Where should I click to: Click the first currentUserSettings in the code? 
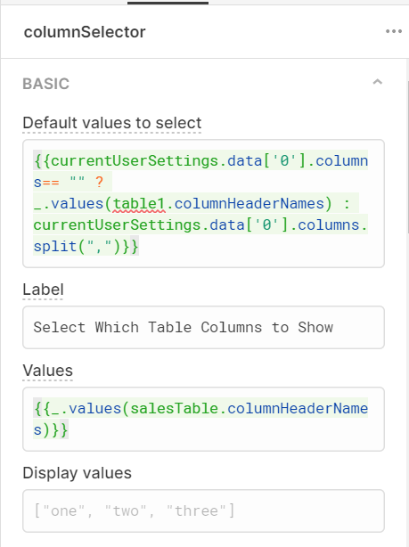coord(135,161)
